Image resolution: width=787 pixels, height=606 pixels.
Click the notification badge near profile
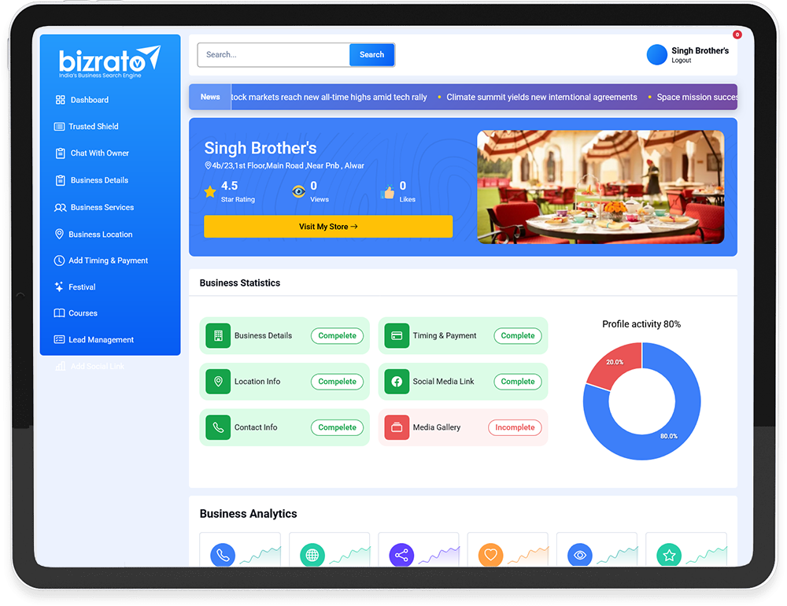click(x=737, y=35)
